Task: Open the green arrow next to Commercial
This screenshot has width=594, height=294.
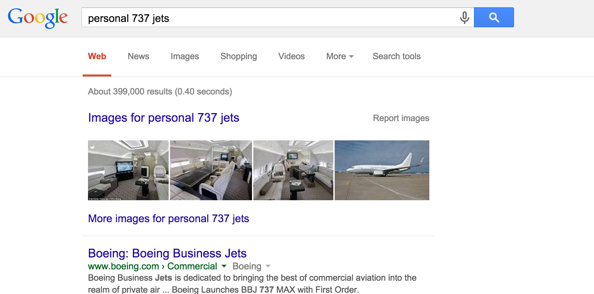Action: pos(224,266)
